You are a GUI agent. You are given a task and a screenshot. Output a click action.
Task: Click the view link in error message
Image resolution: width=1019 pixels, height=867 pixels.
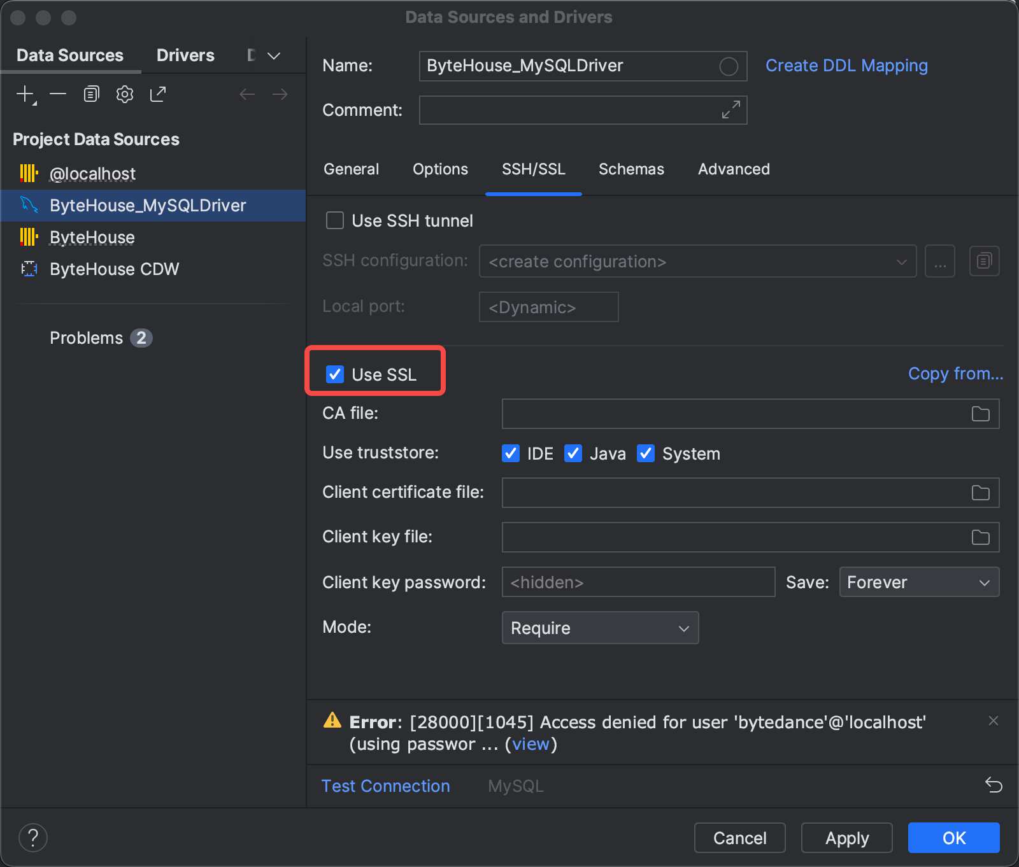point(531,744)
